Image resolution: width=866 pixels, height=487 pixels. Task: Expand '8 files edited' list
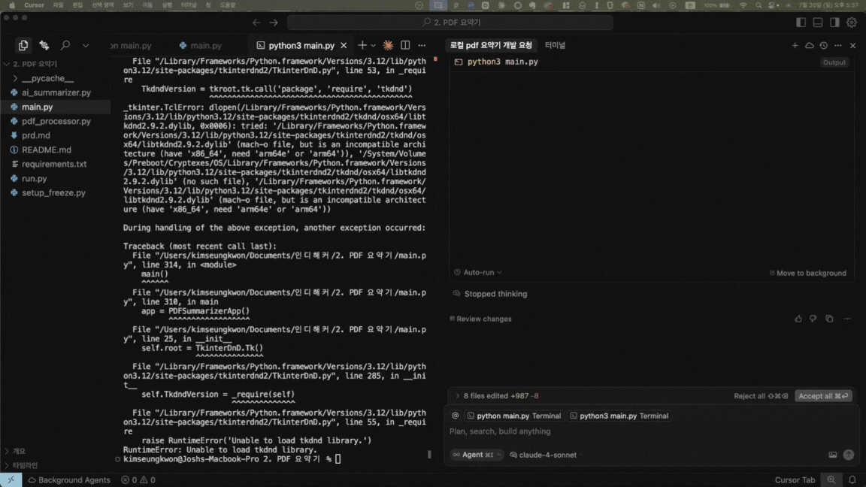pyautogui.click(x=496, y=396)
